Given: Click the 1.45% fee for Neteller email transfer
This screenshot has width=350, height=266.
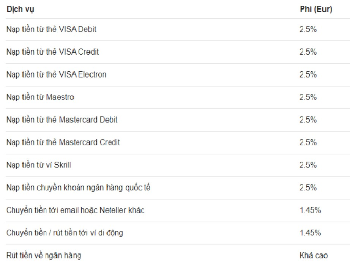Looking at the screenshot, I should pos(310,210).
